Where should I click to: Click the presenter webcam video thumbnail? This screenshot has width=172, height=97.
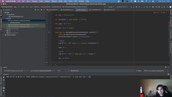pyautogui.click(x=156, y=88)
